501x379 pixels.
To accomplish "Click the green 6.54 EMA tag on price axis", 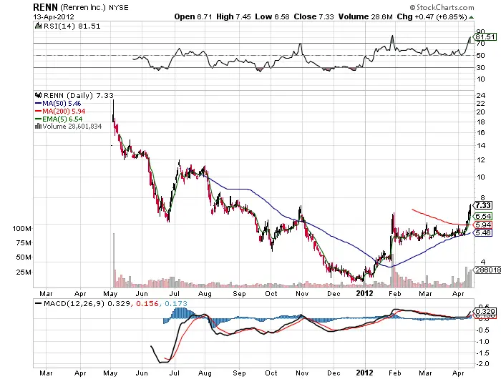I will (x=482, y=216).
